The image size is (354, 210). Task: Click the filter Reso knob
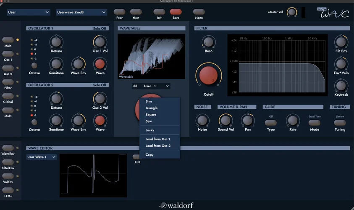[208, 42]
